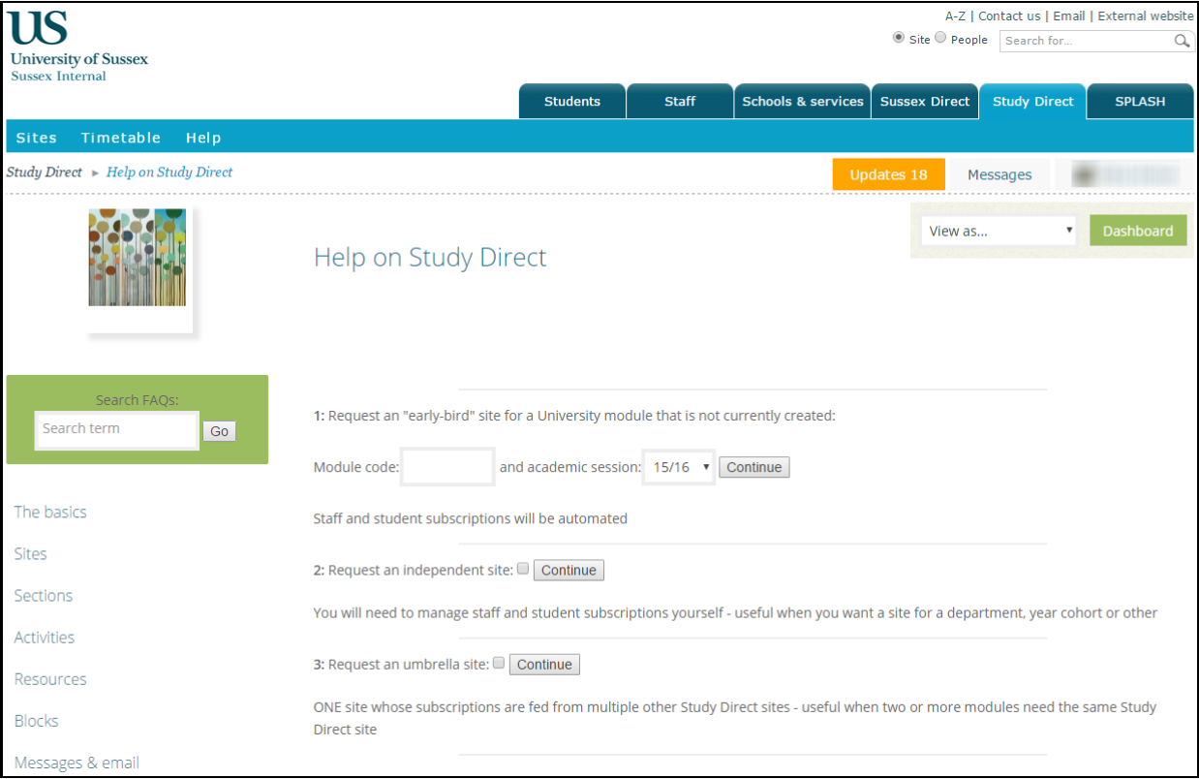The image size is (1199, 779).
Task: Open the academic session 15/16 dropdown
Action: point(679,467)
